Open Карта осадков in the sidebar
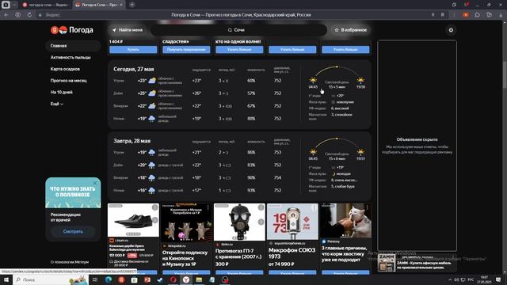This screenshot has height=285, width=507. click(x=65, y=69)
